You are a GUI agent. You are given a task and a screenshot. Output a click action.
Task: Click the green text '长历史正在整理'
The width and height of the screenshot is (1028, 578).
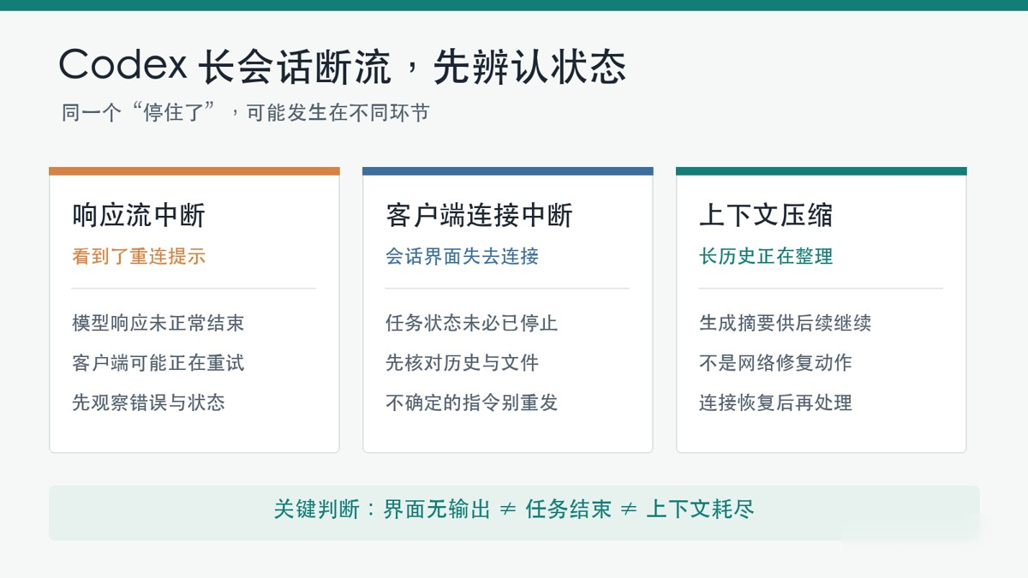click(766, 256)
